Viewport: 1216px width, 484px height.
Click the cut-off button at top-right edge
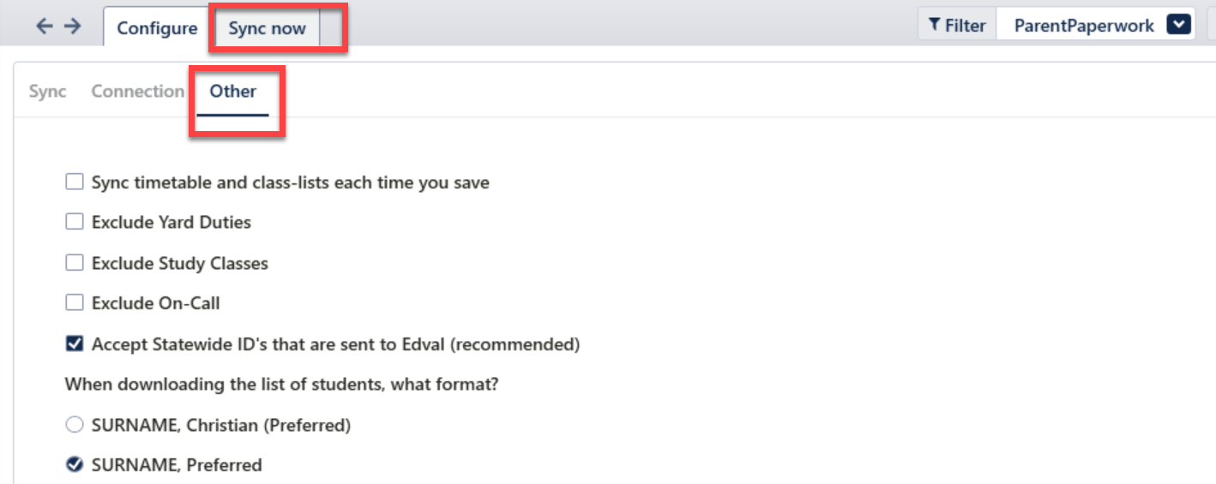click(1210, 26)
